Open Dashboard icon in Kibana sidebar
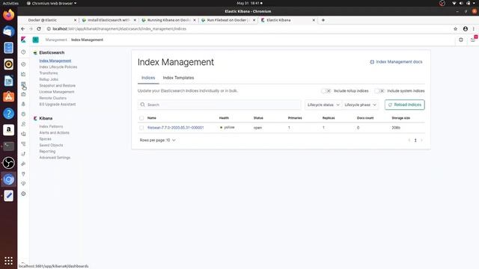This screenshot has width=479, height=269. [x=23, y=84]
